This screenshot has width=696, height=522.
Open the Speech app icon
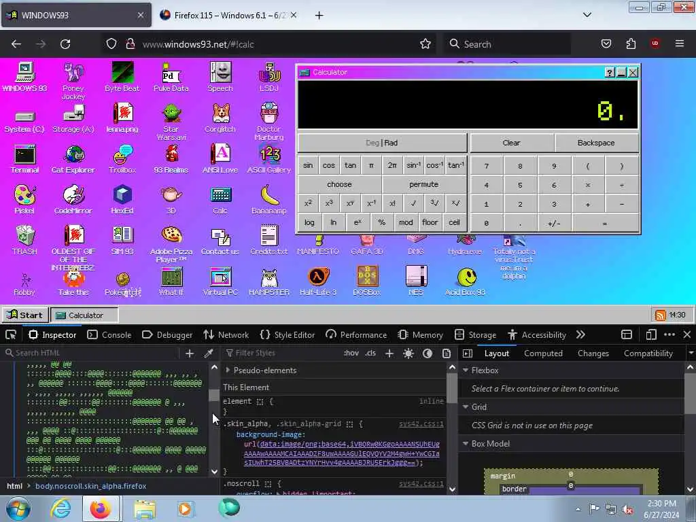click(x=220, y=77)
